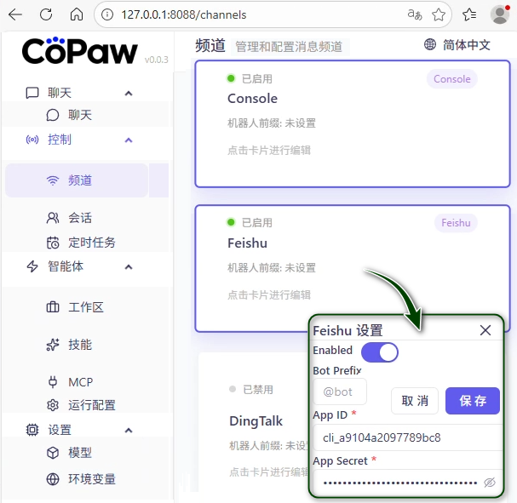
Task: Select the 频道 menu item
Action: (77, 180)
